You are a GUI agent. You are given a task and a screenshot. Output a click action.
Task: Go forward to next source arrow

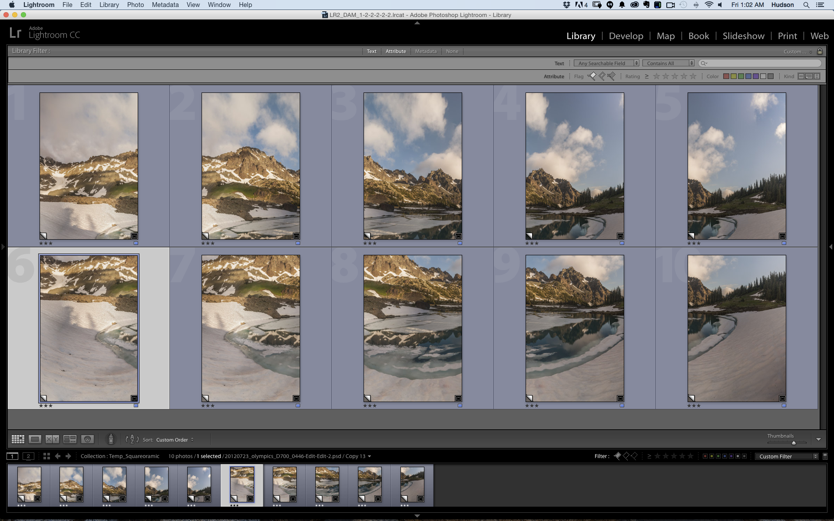68,456
